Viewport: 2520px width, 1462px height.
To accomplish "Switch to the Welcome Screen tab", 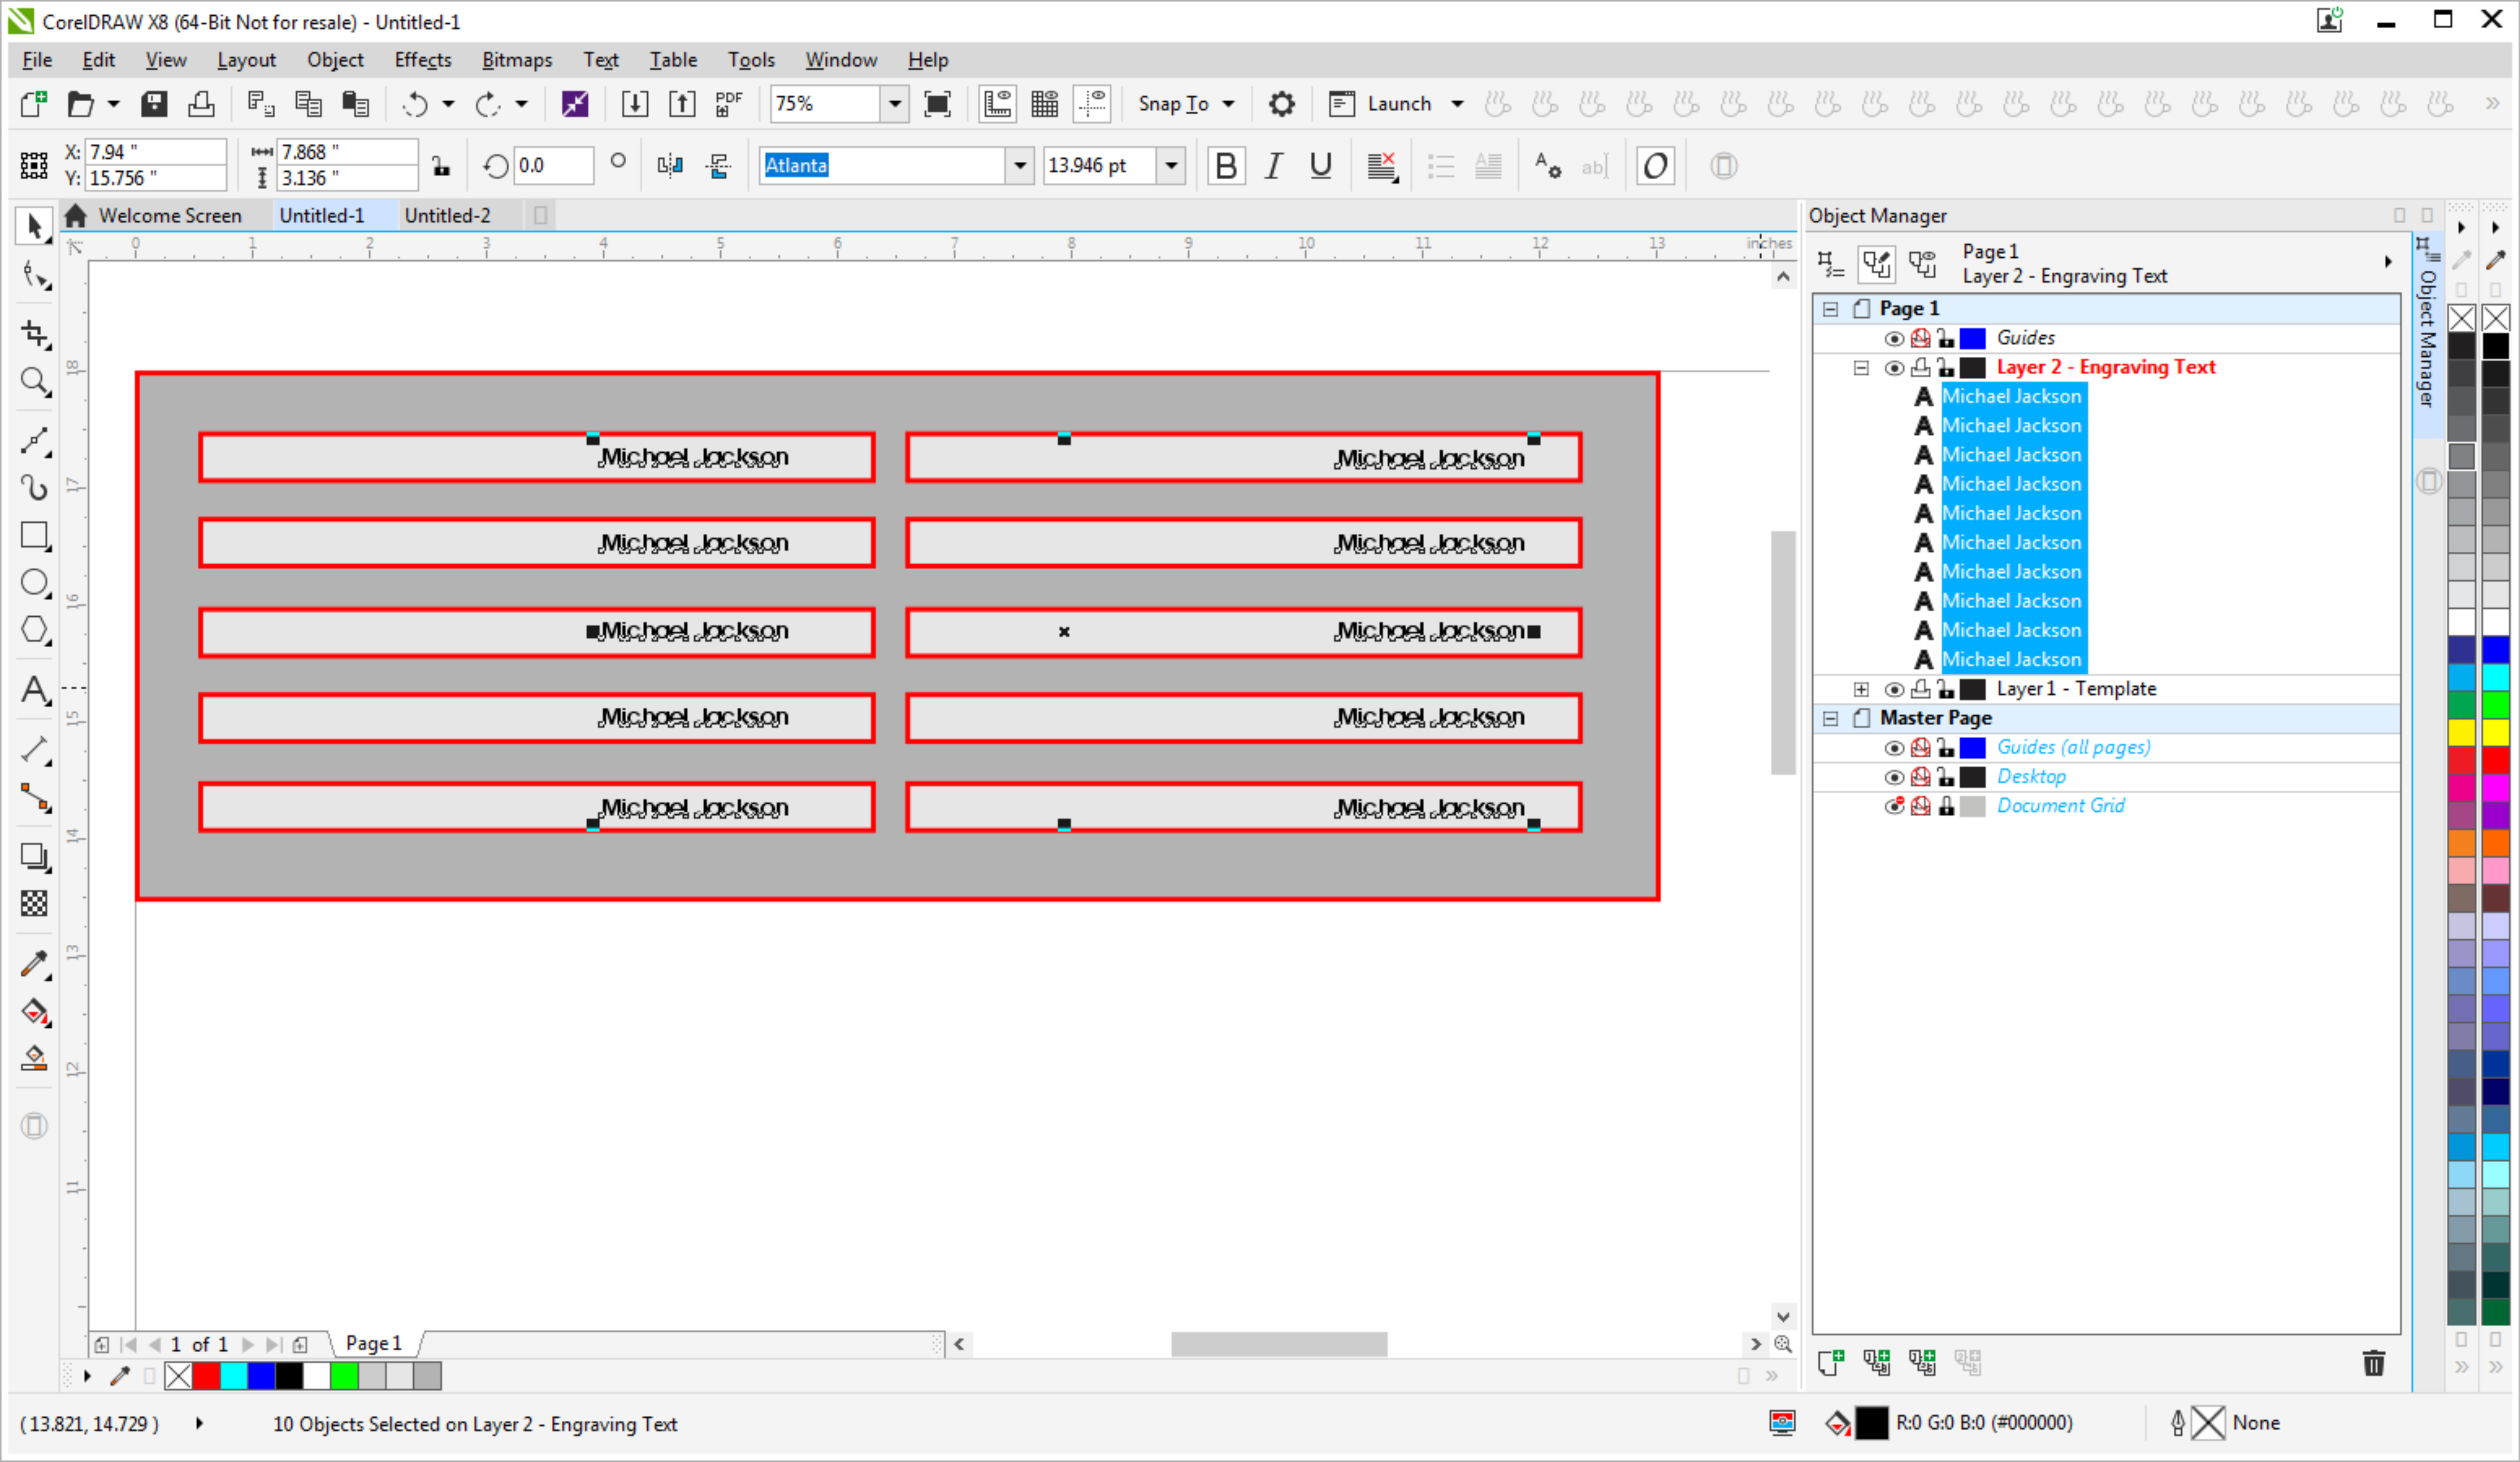I will [x=170, y=216].
